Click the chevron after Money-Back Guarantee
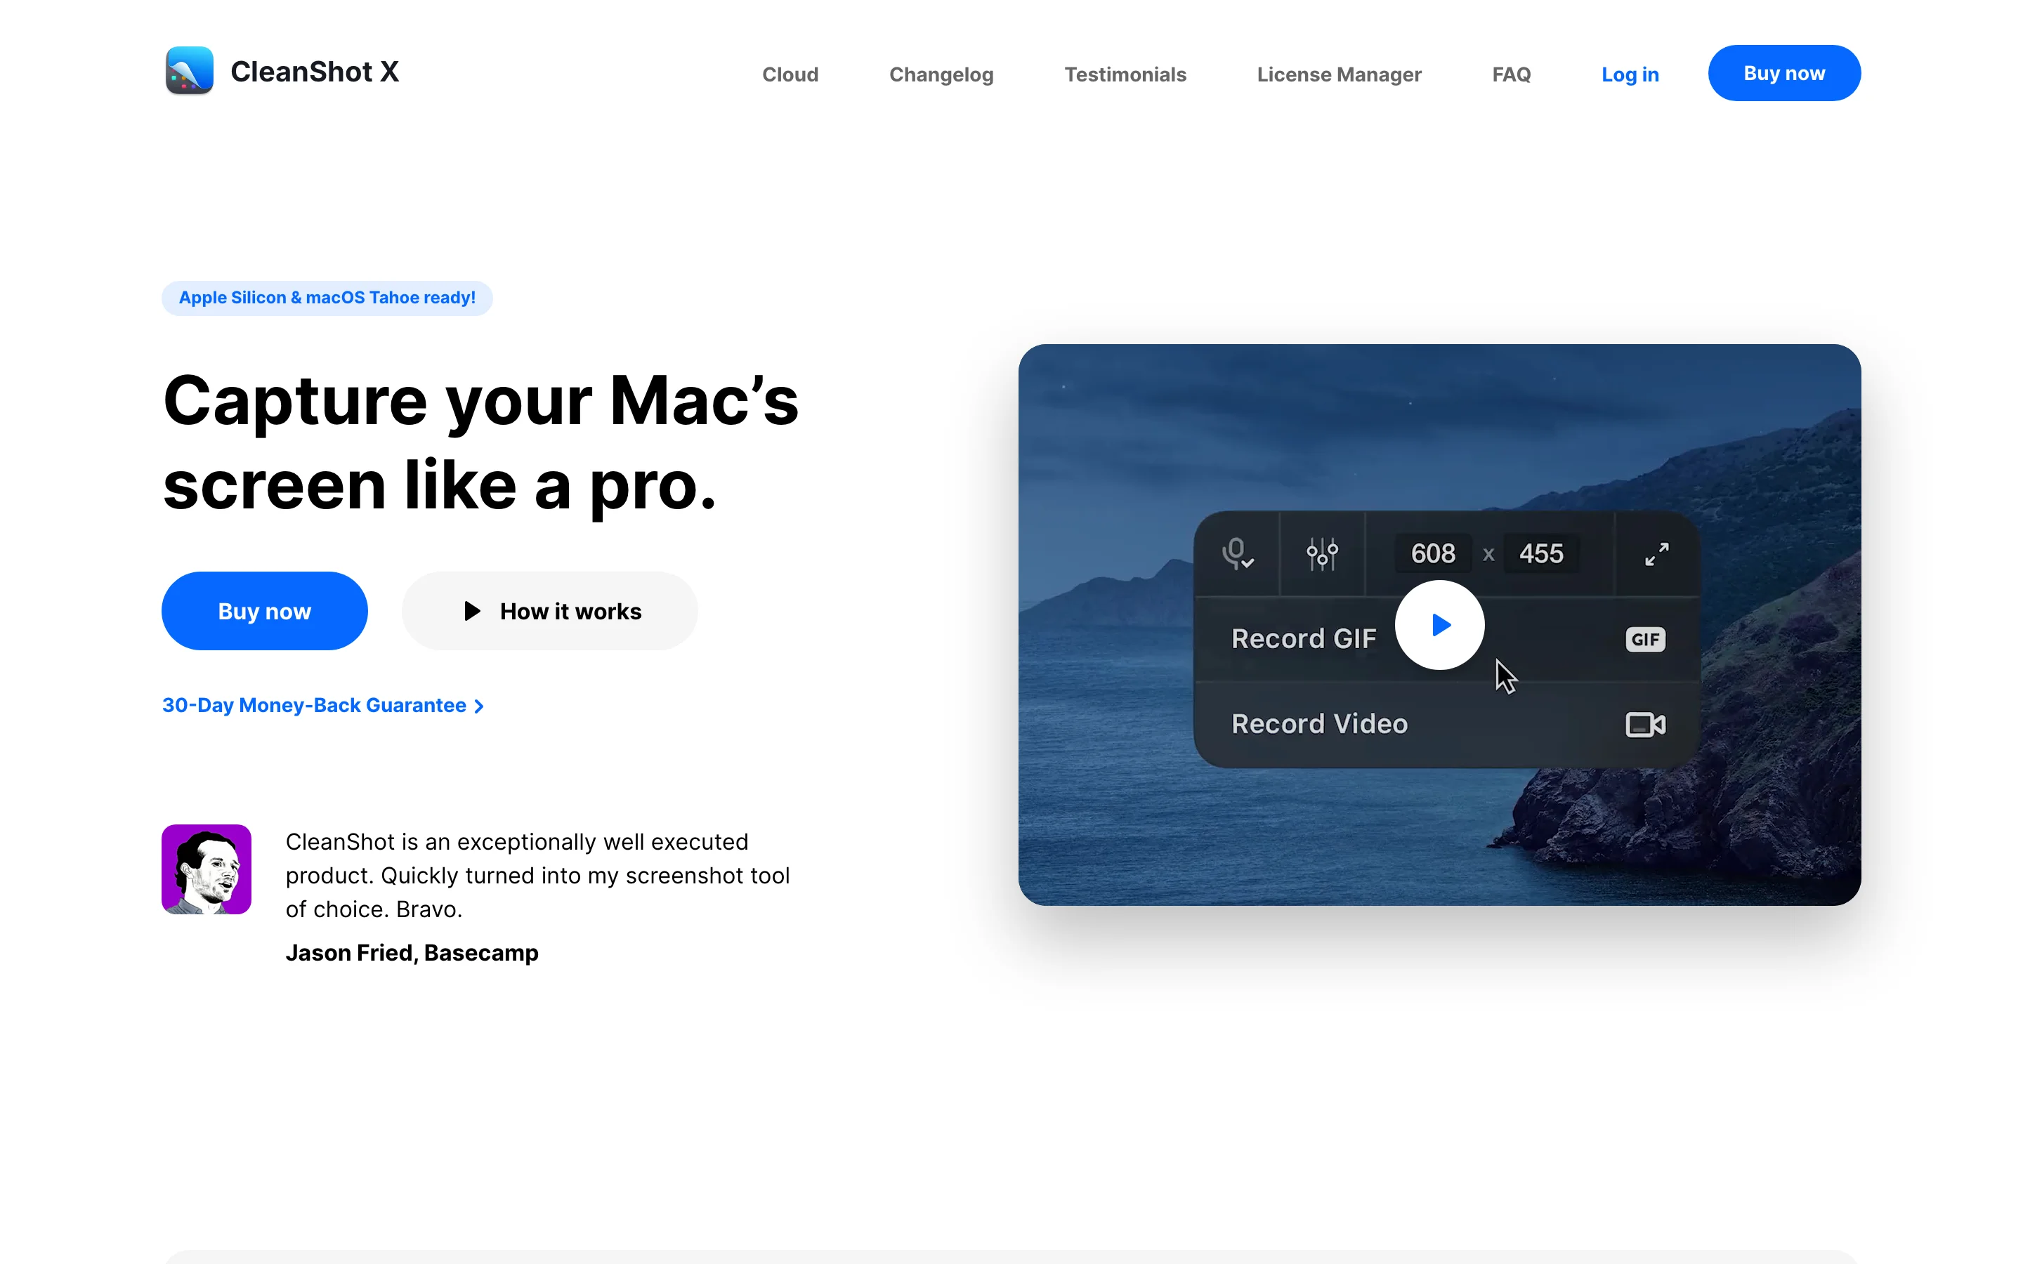 tap(479, 706)
